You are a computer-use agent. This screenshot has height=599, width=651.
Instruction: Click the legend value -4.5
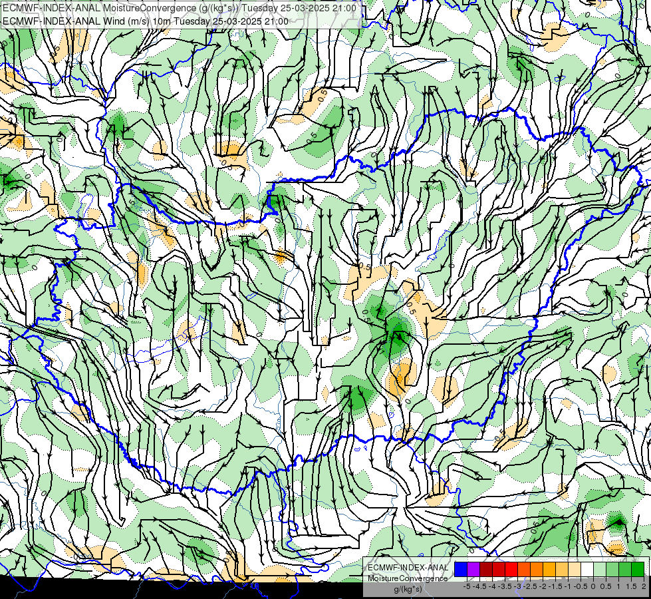(x=480, y=586)
